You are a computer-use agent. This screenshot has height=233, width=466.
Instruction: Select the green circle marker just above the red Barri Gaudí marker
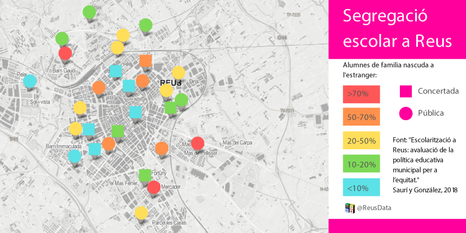tap(62, 38)
